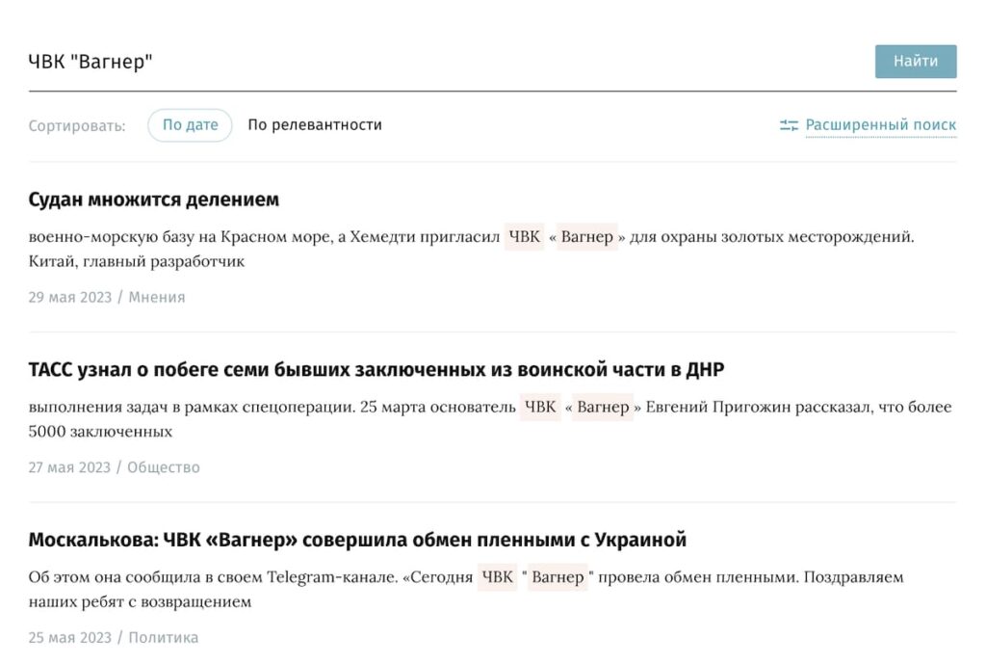986x664 pixels.
Task: Click the date 29 мая 2023
Action: coord(69,298)
